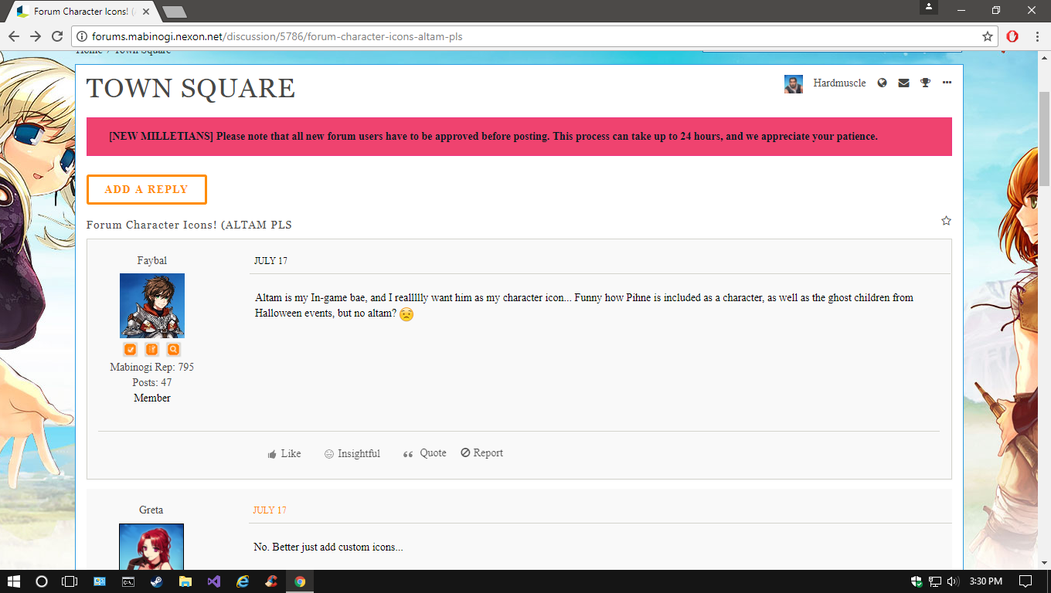Open Windows Defender security tray icon
The width and height of the screenshot is (1051, 593).
point(917,581)
